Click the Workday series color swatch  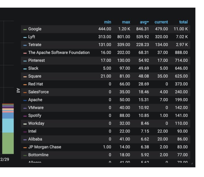pyautogui.click(x=25, y=124)
